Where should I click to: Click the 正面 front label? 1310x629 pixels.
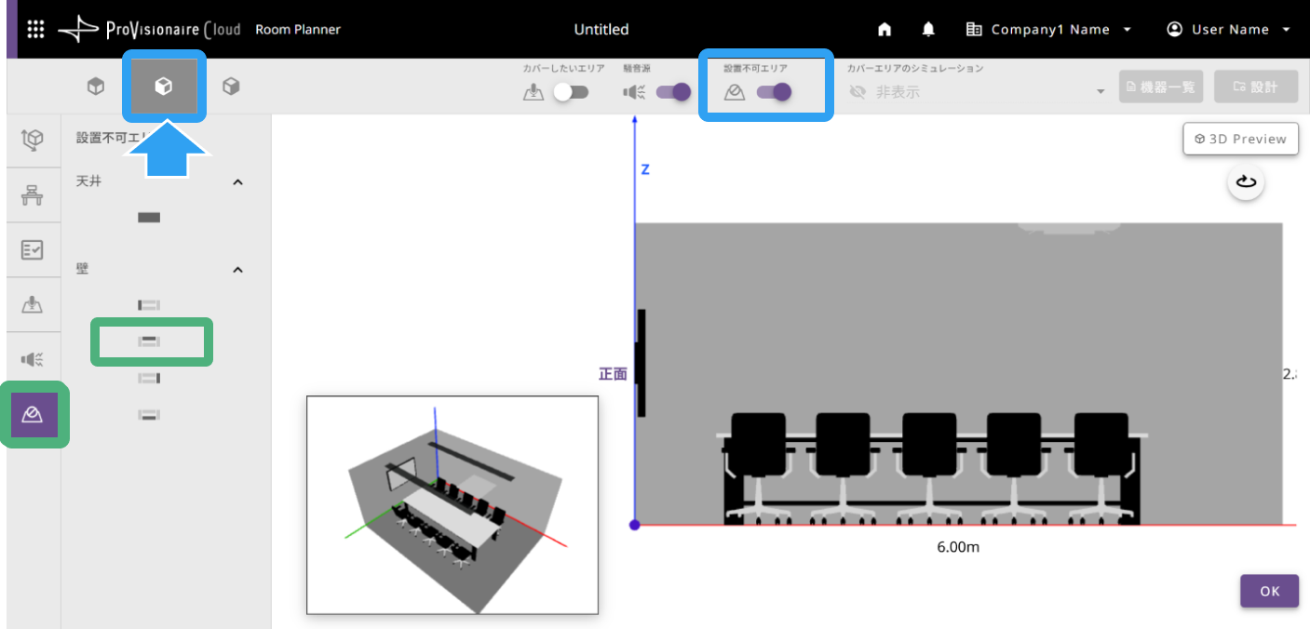pyautogui.click(x=613, y=374)
